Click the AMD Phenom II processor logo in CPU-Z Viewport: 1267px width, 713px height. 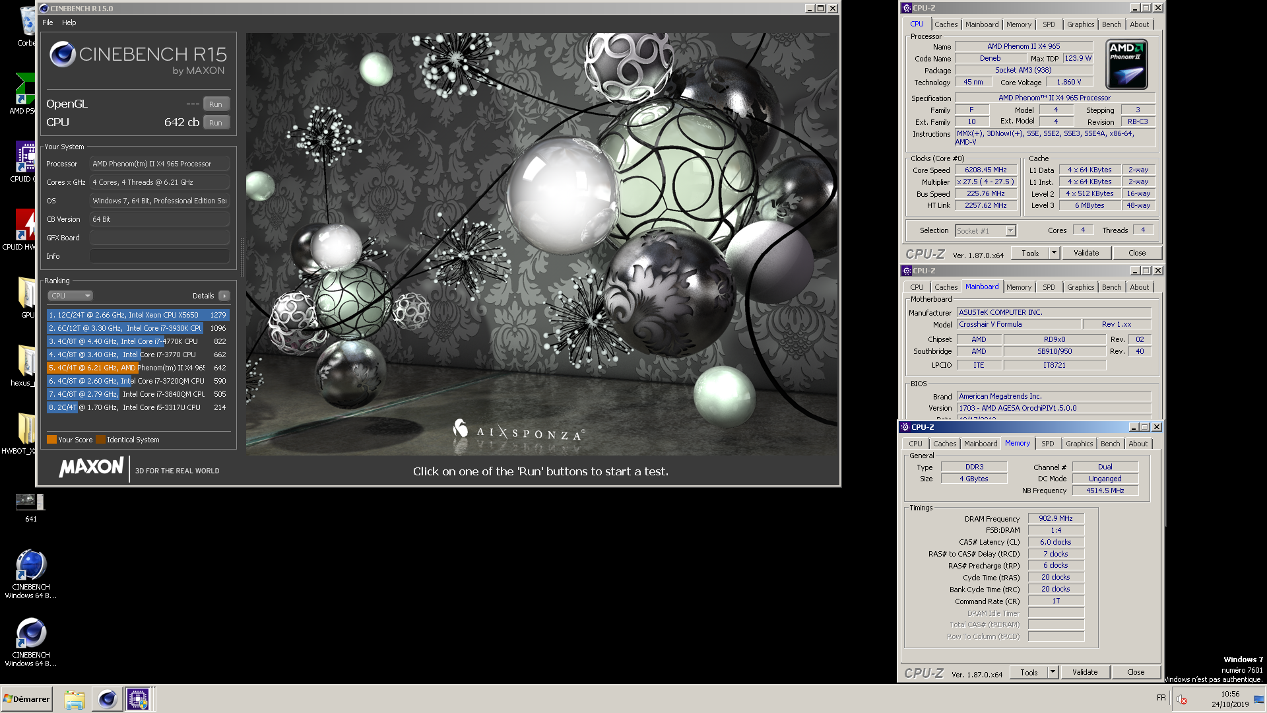pyautogui.click(x=1126, y=64)
